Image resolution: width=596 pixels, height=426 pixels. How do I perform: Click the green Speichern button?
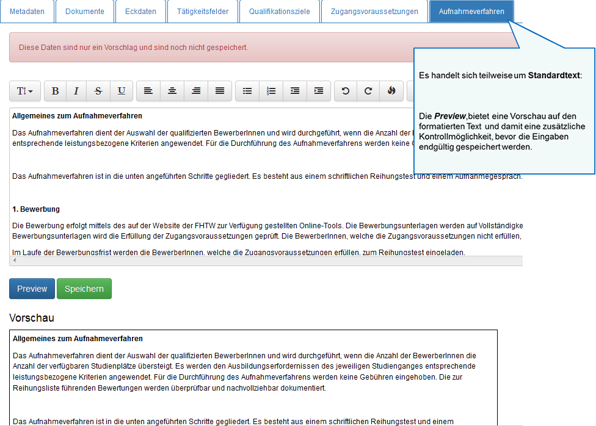tap(84, 289)
